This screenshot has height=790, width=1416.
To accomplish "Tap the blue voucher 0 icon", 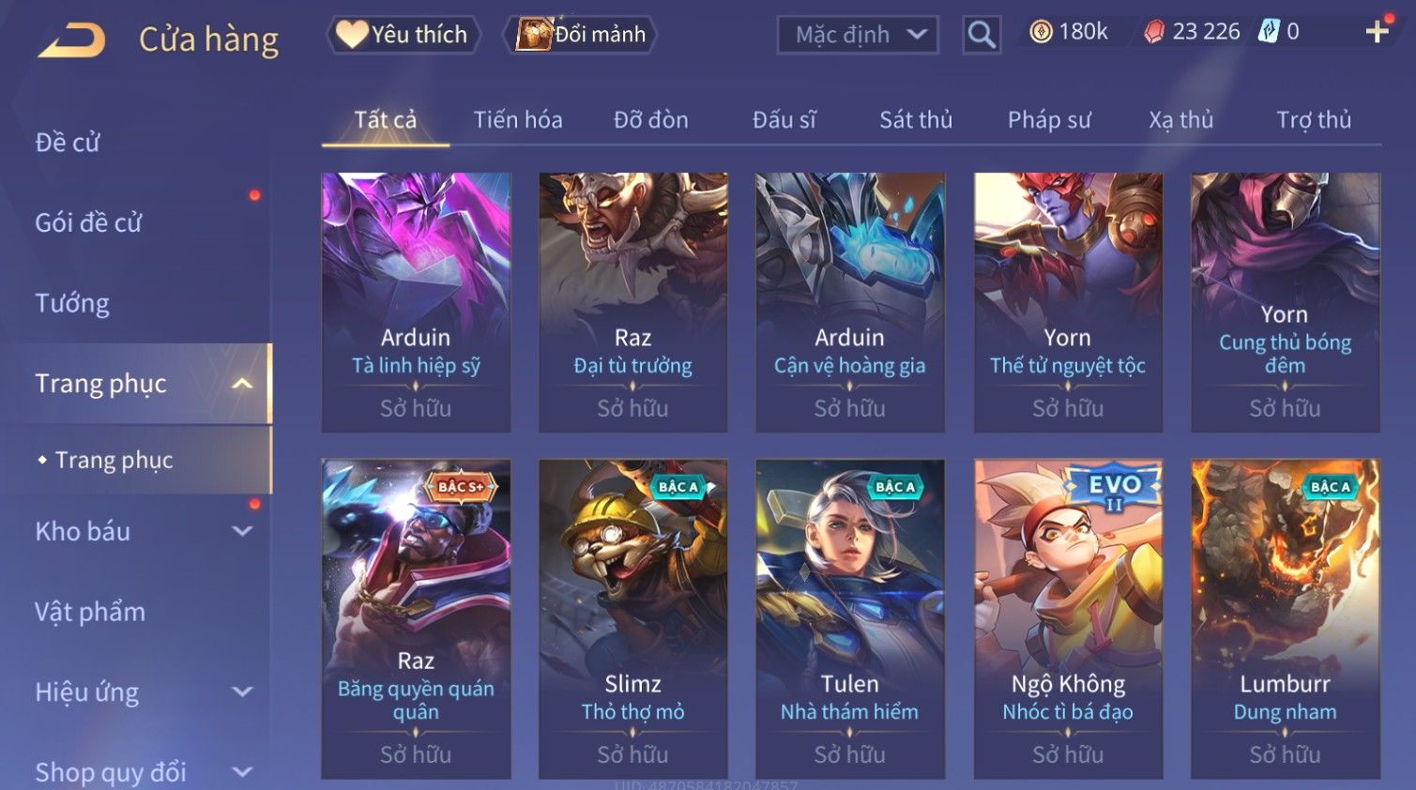I will (1269, 32).
